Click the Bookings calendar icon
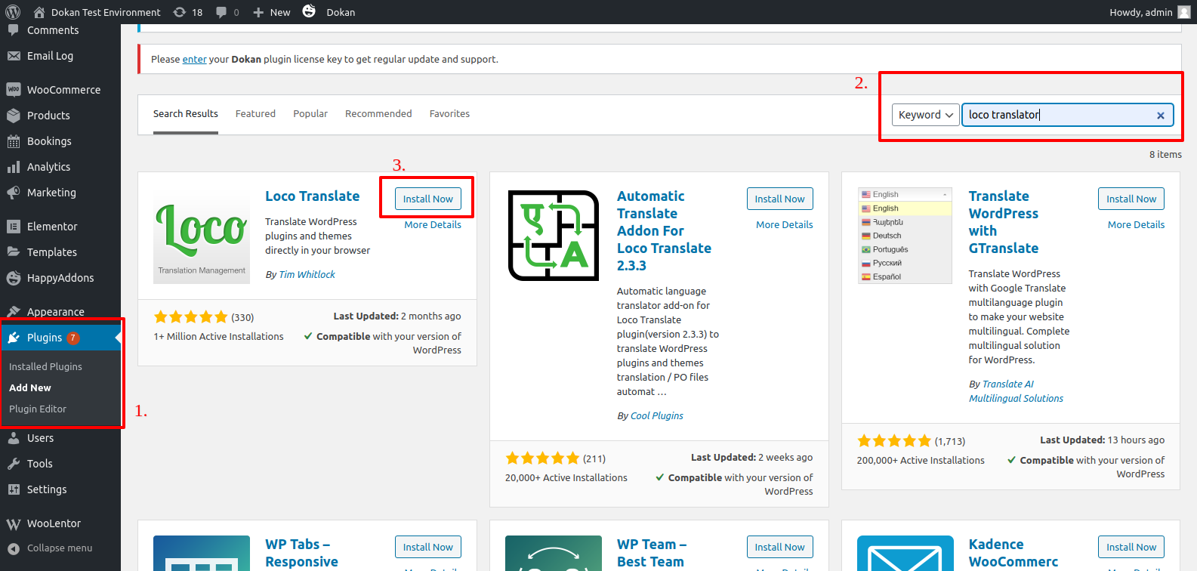1197x571 pixels. point(14,141)
